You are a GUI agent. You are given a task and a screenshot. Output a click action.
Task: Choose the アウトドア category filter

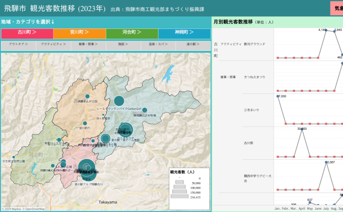tap(19, 45)
